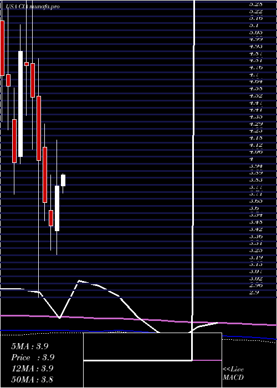This screenshot has height=388, width=277.
Task: Click the '5MA : 3.9' legend entry
Action: [x=30, y=346]
